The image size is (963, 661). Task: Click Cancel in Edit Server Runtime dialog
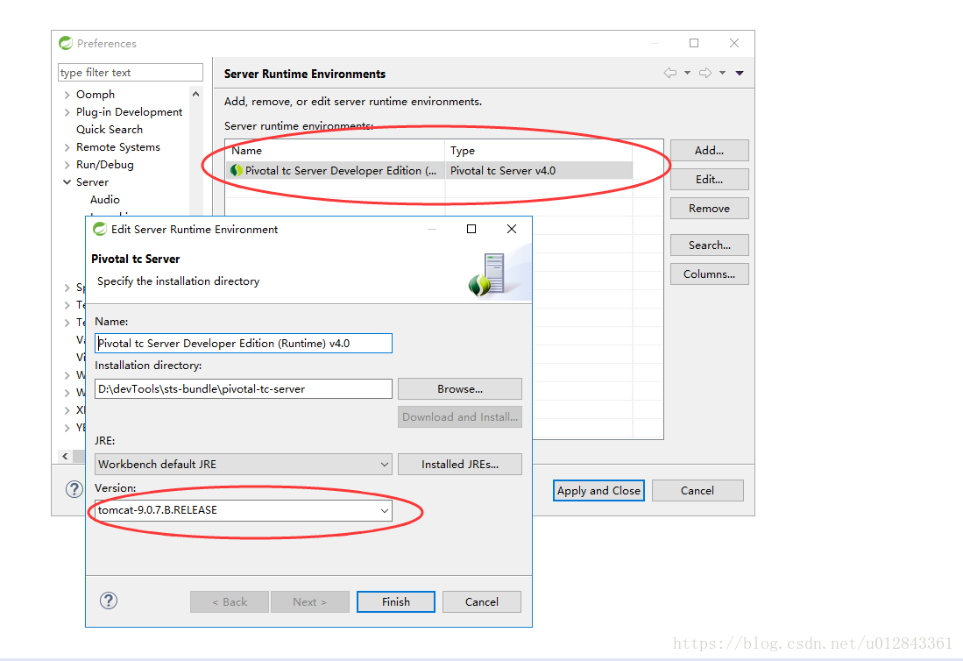(482, 602)
